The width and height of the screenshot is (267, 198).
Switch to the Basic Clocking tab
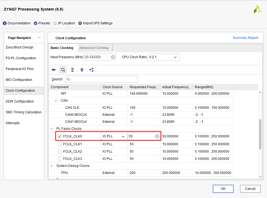click(x=62, y=48)
